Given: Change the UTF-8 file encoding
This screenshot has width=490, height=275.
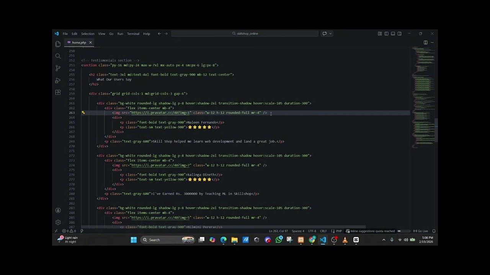Looking at the screenshot, I should [x=312, y=231].
